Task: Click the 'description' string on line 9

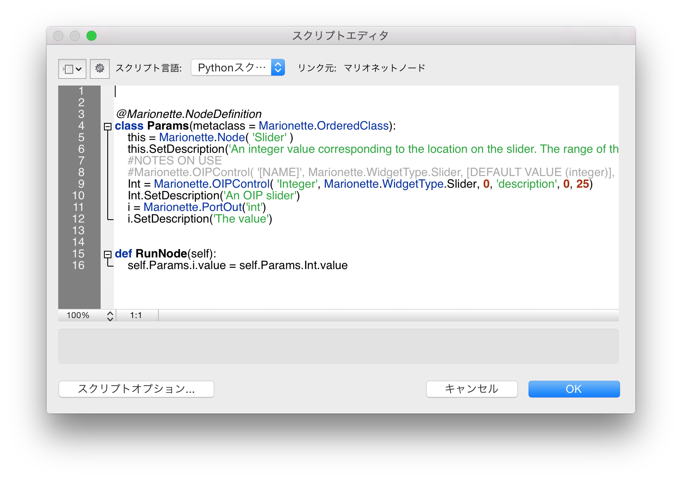Action: click(x=526, y=184)
